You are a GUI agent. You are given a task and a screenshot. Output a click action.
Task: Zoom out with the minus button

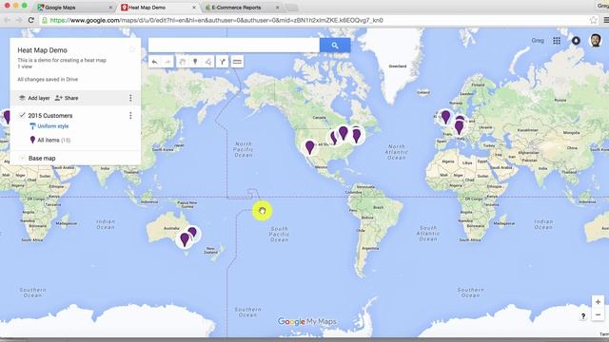click(x=598, y=314)
